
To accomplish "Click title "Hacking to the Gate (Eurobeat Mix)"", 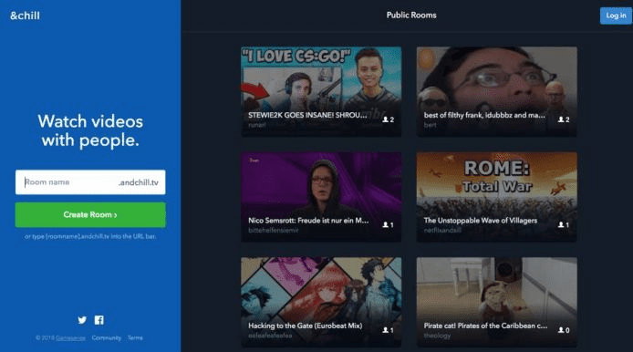I will tap(306, 326).
